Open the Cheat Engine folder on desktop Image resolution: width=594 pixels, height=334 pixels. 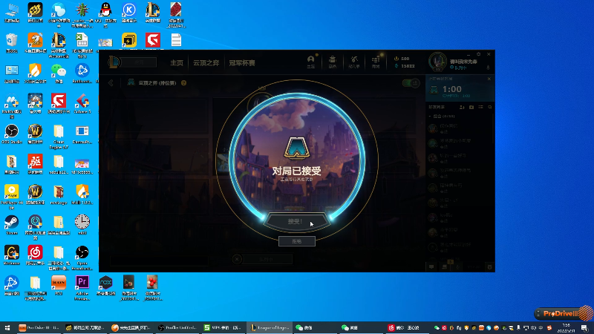59,137
